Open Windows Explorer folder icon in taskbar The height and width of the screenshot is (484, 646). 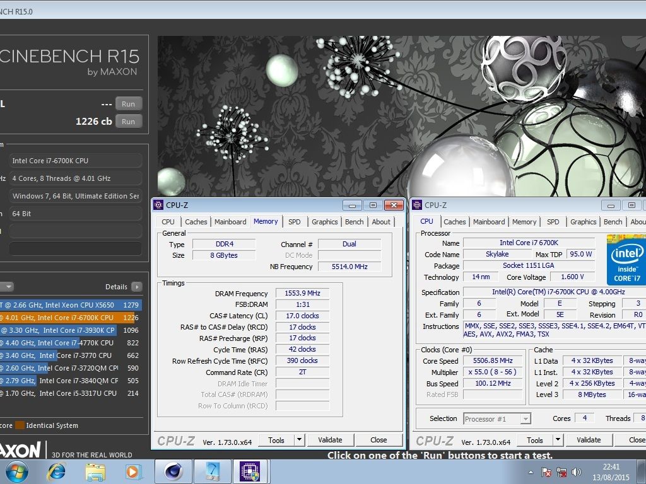[95, 470]
